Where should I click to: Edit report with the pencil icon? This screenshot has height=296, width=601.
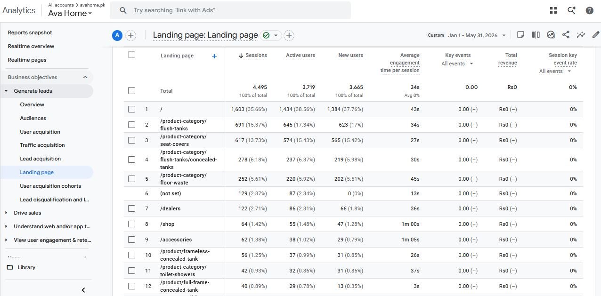click(x=596, y=35)
